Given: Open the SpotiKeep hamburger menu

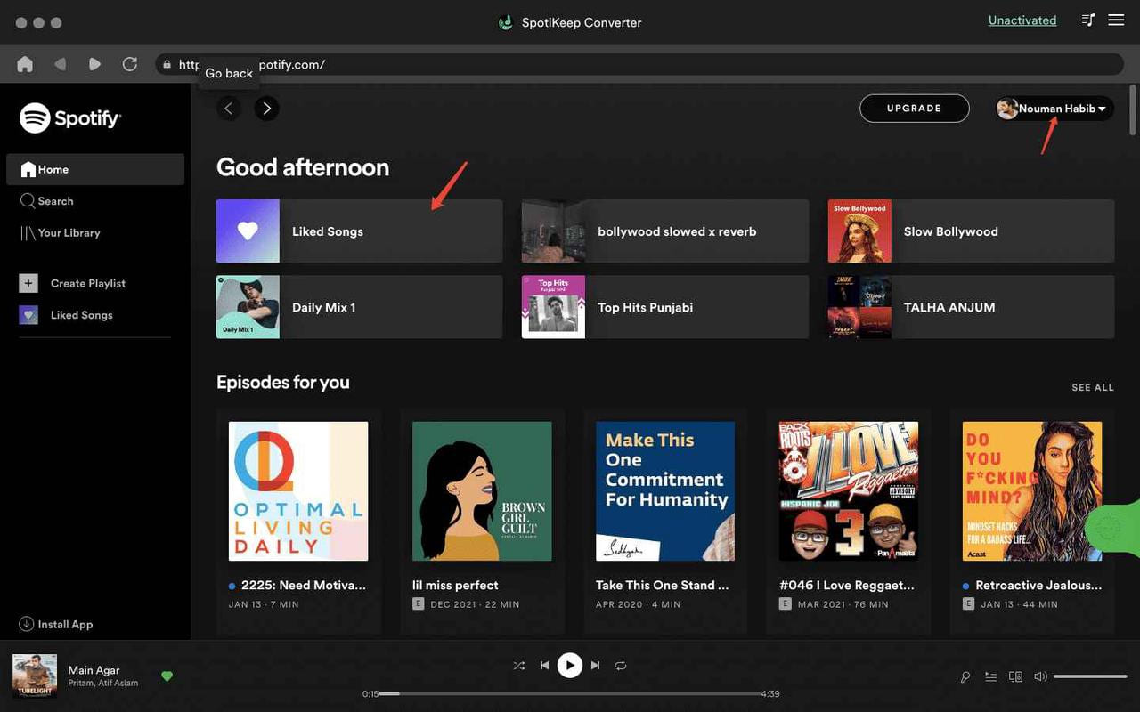Looking at the screenshot, I should tap(1116, 19).
